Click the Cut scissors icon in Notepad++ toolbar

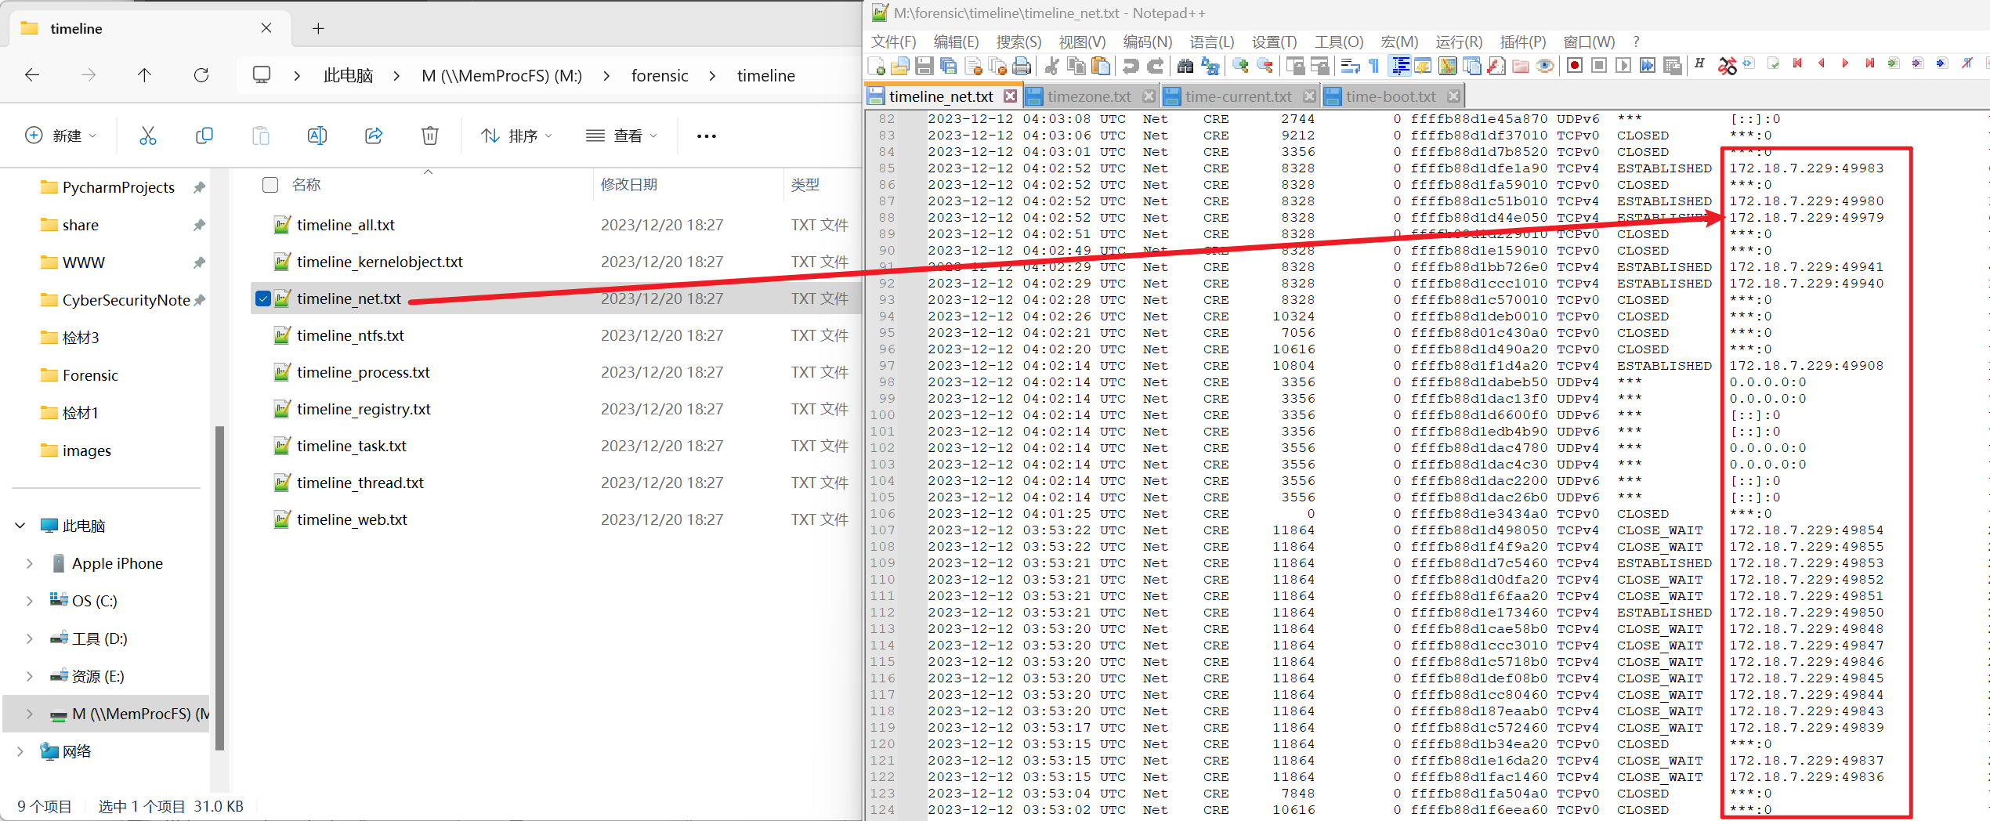1052,66
